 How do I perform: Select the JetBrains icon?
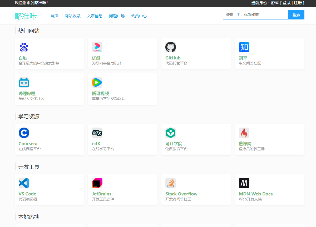97,183
